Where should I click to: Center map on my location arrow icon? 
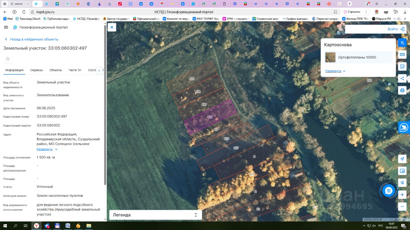pyautogui.click(x=402, y=159)
